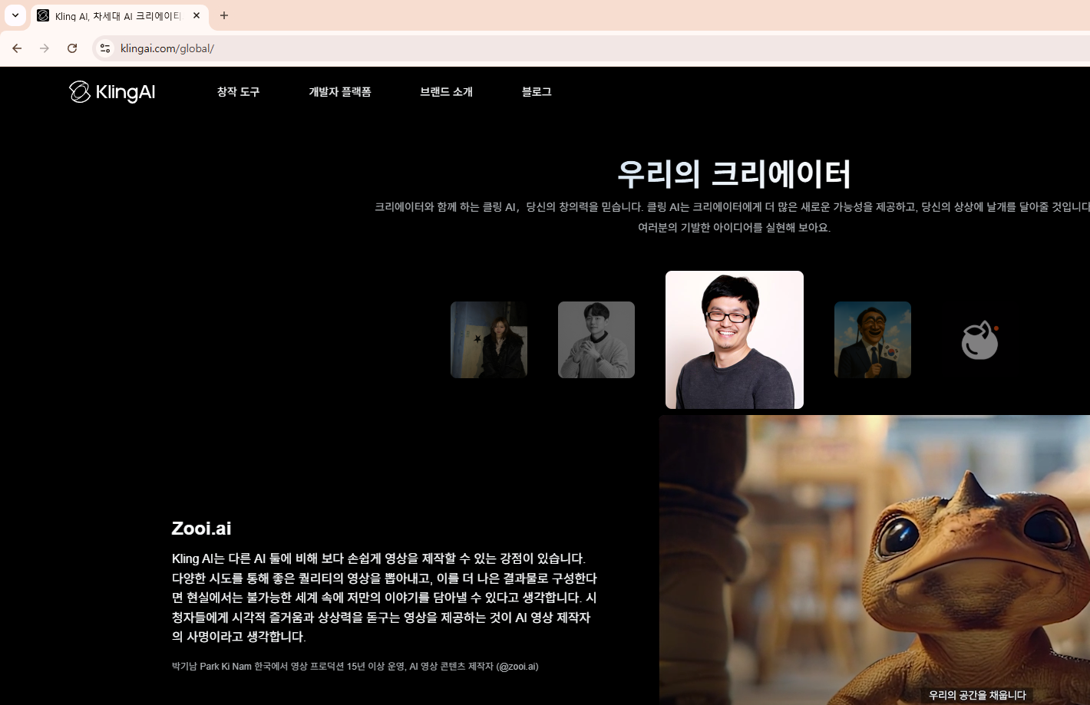
Task: Open the 개발자 플랫폼 menu
Action: pyautogui.click(x=339, y=92)
